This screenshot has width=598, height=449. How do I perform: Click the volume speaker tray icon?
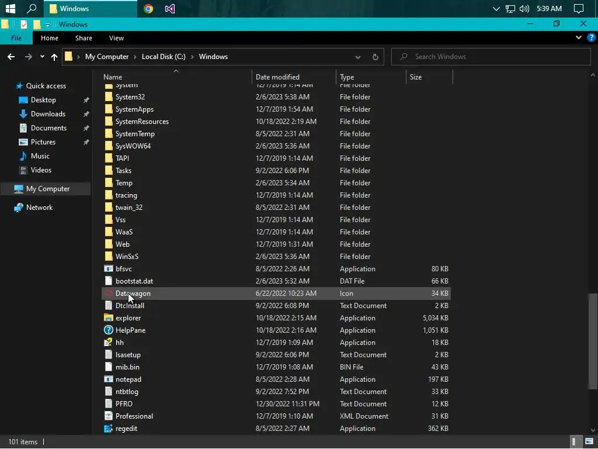524,8
